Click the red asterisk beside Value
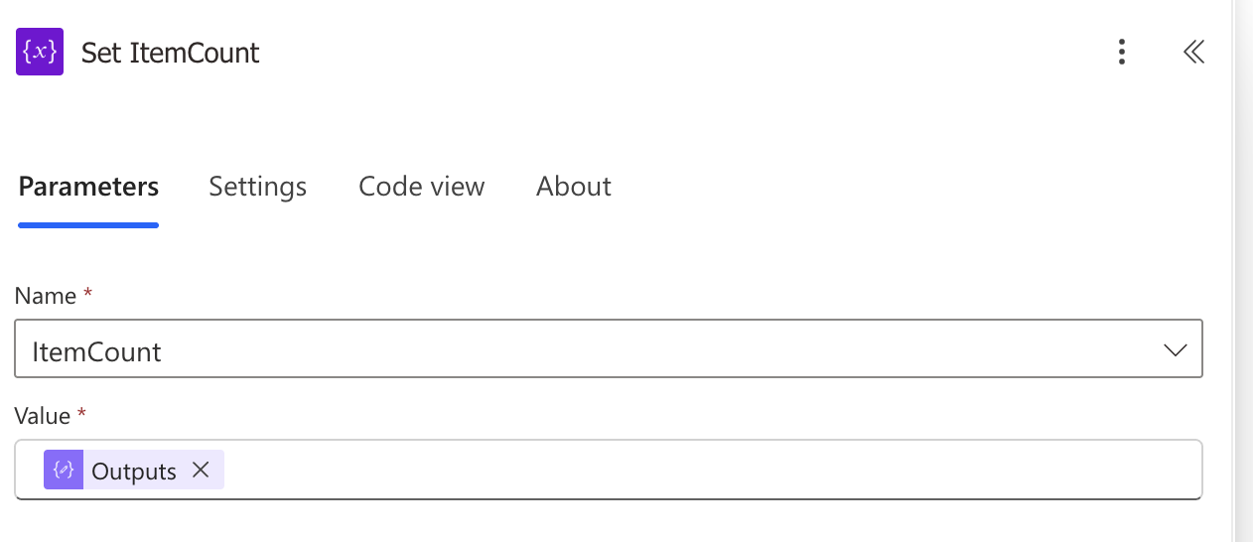This screenshot has height=542, width=1253. pos(82,413)
